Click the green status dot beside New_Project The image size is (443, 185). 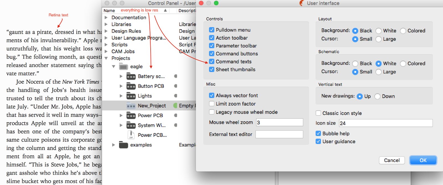tap(175, 106)
